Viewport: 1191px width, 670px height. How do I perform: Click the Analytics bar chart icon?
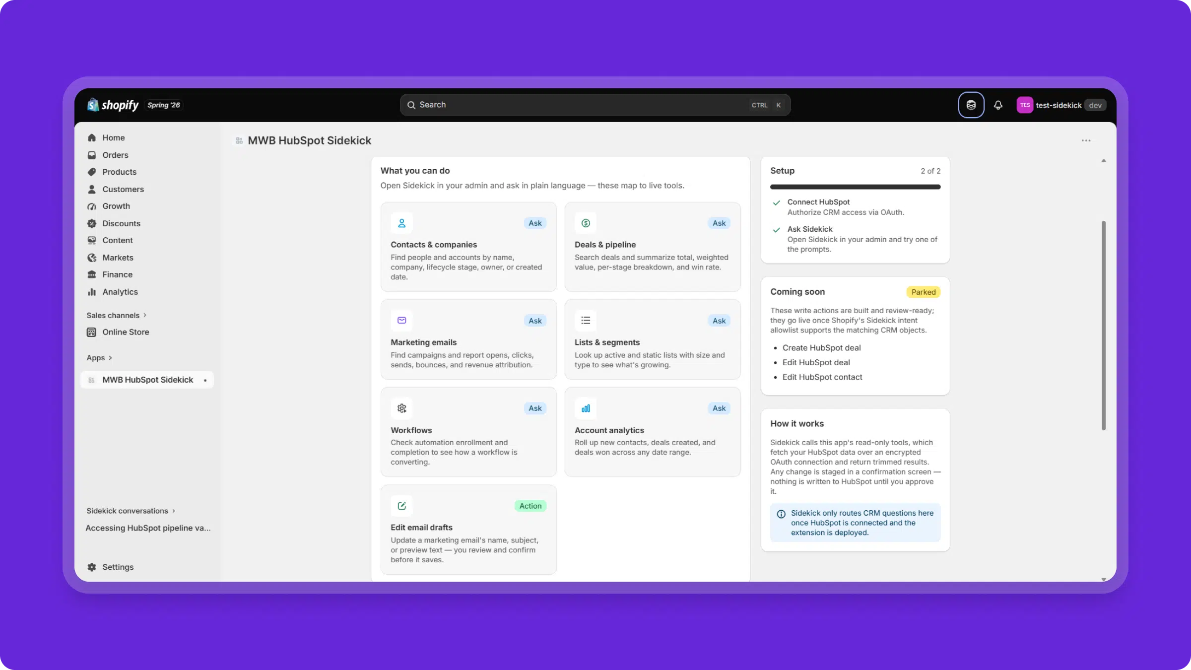point(92,292)
